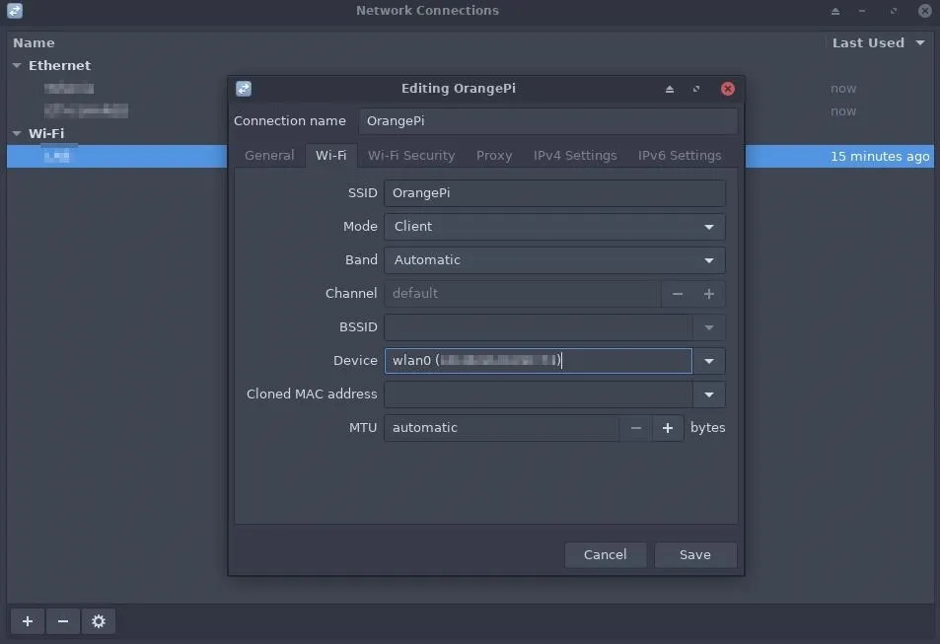Viewport: 940px width, 644px height.
Task: Minimize the Network Connections window
Action: pos(862,10)
